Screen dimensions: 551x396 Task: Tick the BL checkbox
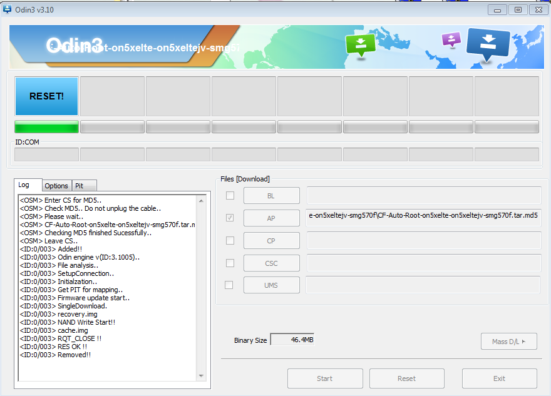click(x=230, y=196)
